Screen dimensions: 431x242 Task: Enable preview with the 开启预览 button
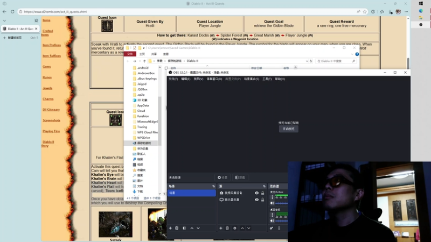point(289,129)
